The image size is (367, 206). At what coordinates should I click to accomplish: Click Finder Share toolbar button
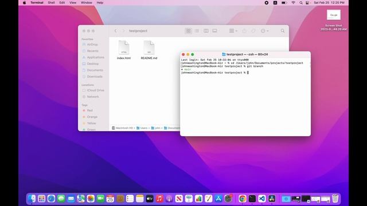[244, 31]
